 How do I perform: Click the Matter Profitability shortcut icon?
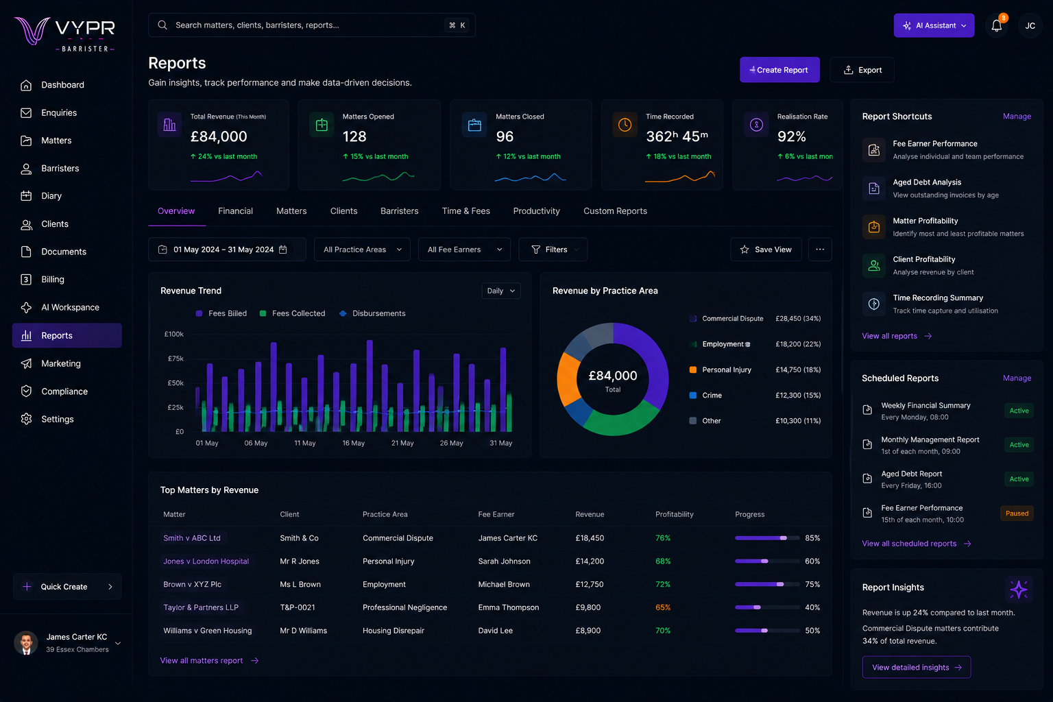click(x=874, y=227)
